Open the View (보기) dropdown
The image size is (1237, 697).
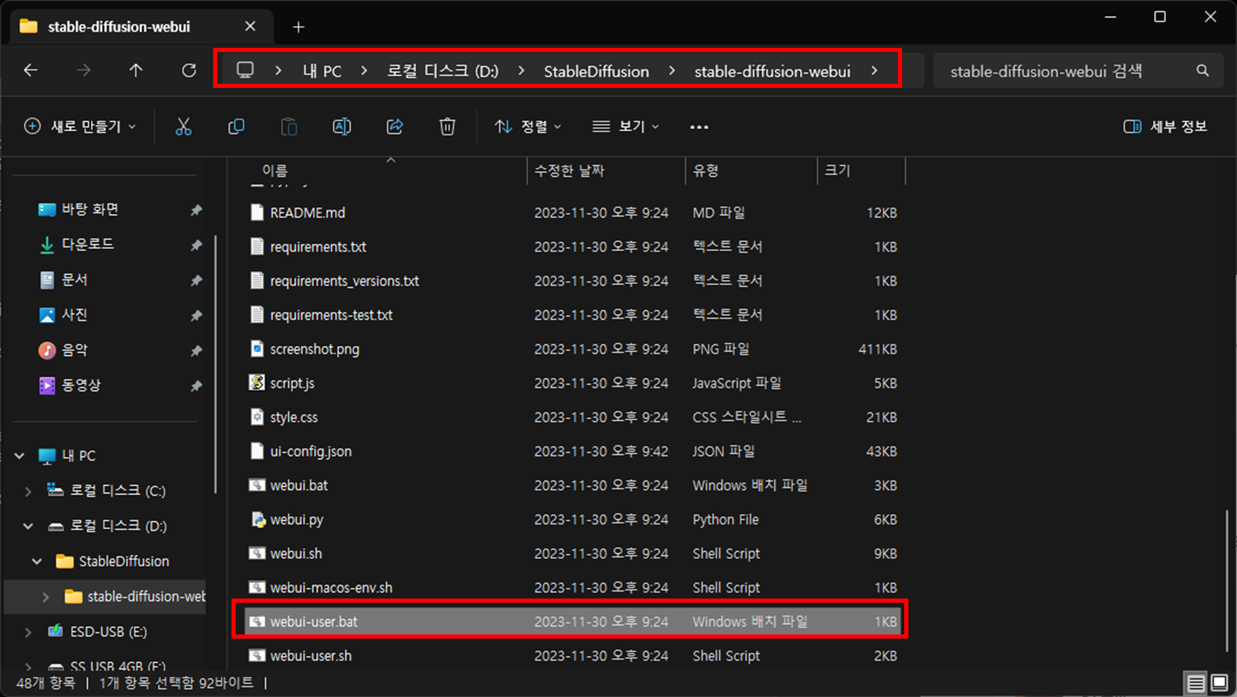[626, 127]
